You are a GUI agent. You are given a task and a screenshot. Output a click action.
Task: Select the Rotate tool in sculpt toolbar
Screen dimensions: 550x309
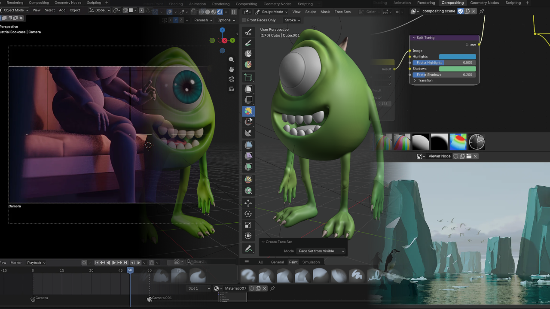pyautogui.click(x=248, y=214)
